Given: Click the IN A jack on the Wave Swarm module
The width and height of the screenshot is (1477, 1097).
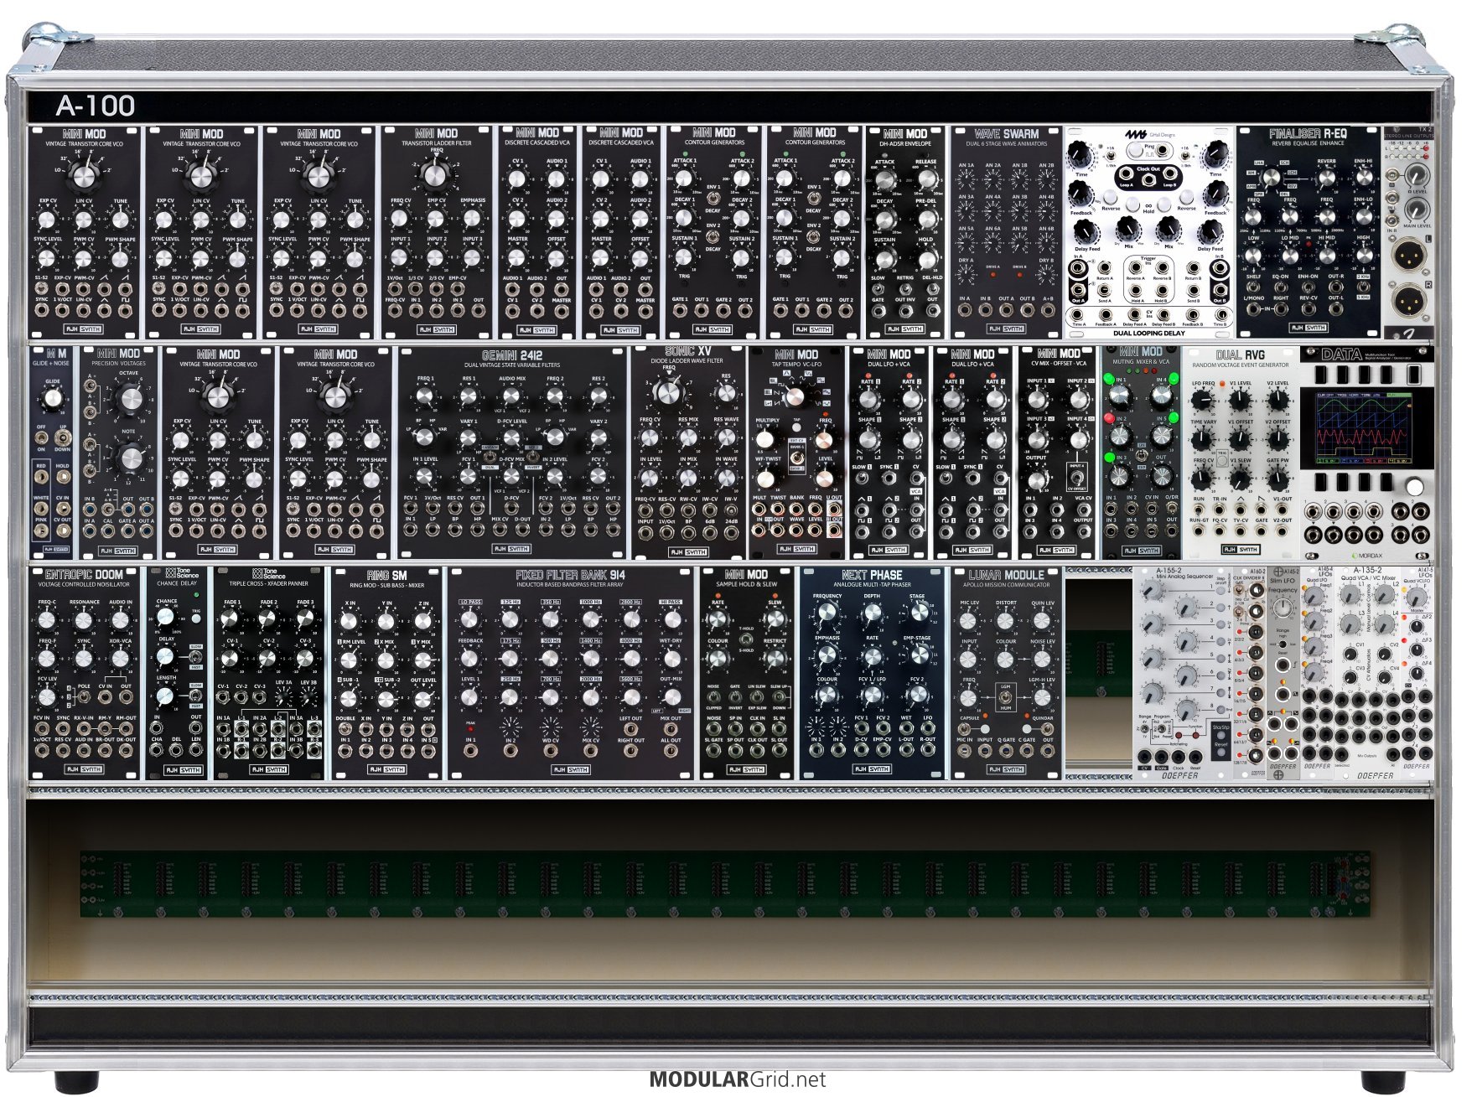Looking at the screenshot, I should click(x=965, y=310).
